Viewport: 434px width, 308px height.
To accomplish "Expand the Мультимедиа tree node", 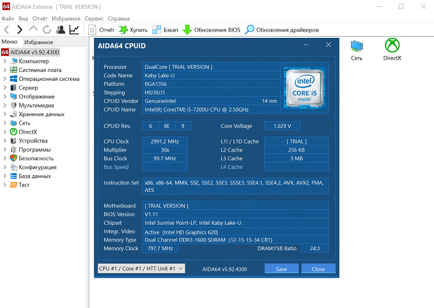I will point(5,106).
